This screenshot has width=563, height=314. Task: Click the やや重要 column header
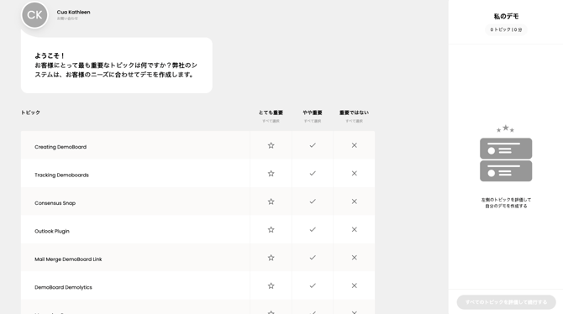[313, 113]
